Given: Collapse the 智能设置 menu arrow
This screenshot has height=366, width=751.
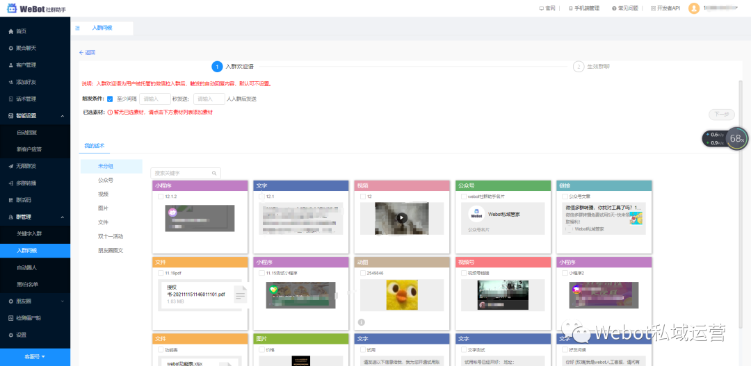Looking at the screenshot, I should point(63,116).
